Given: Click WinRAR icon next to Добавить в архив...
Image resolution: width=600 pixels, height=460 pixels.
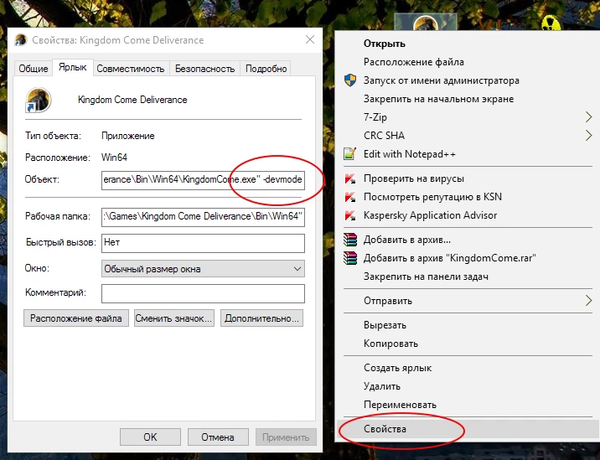Looking at the screenshot, I should (x=350, y=240).
